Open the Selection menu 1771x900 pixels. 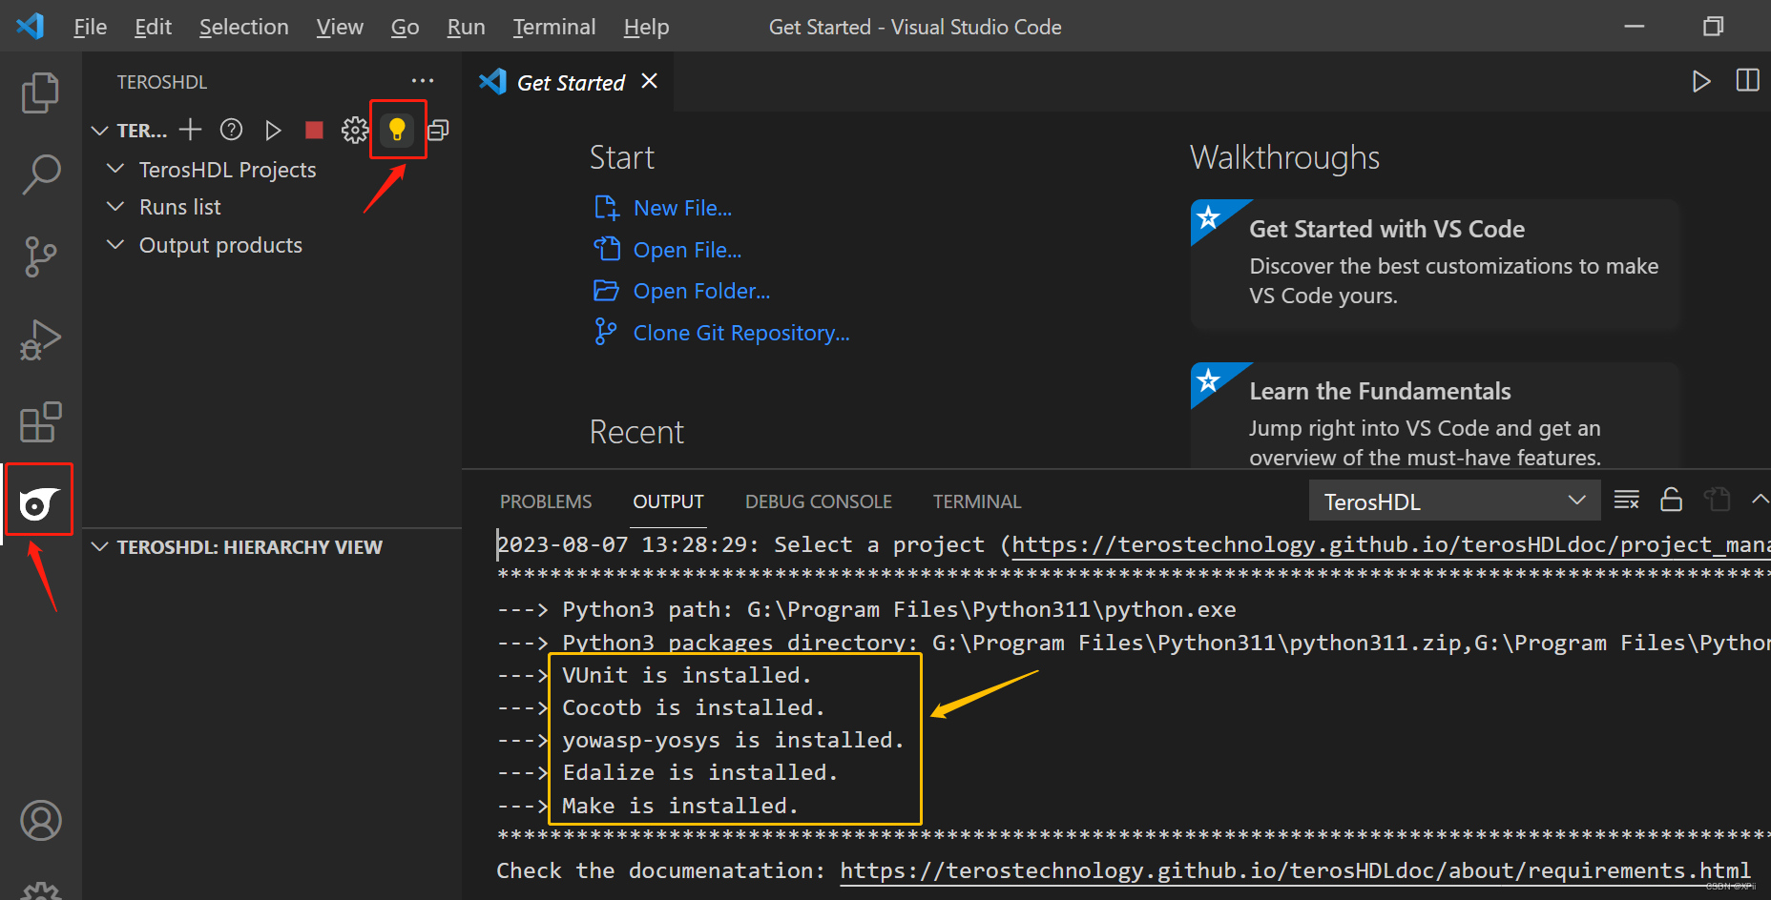(x=243, y=27)
